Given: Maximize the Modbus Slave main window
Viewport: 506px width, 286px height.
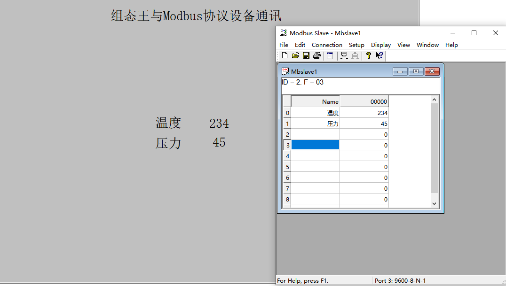Looking at the screenshot, I should point(474,33).
